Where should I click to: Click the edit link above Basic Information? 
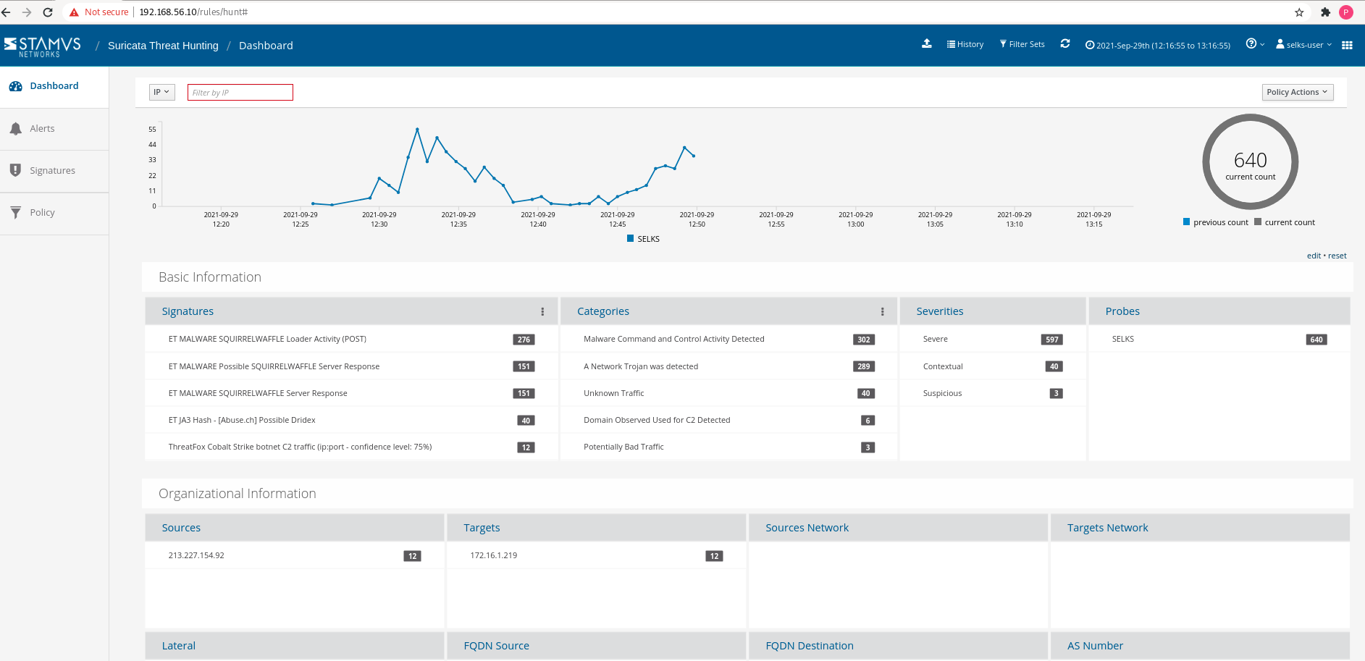[x=1313, y=255]
